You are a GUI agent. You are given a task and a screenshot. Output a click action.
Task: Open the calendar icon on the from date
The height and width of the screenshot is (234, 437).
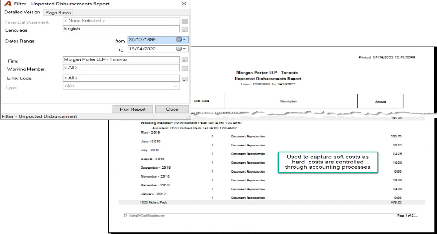[x=179, y=40]
